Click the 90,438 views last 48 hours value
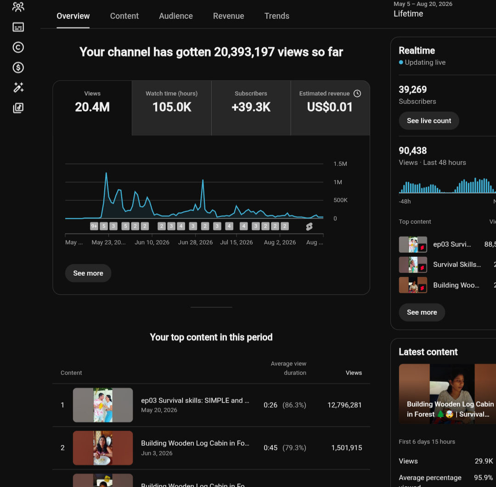Viewport: 496px width, 487px height. point(413,151)
